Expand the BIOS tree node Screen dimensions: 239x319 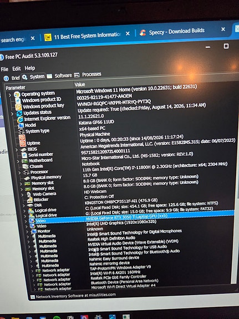17,150
